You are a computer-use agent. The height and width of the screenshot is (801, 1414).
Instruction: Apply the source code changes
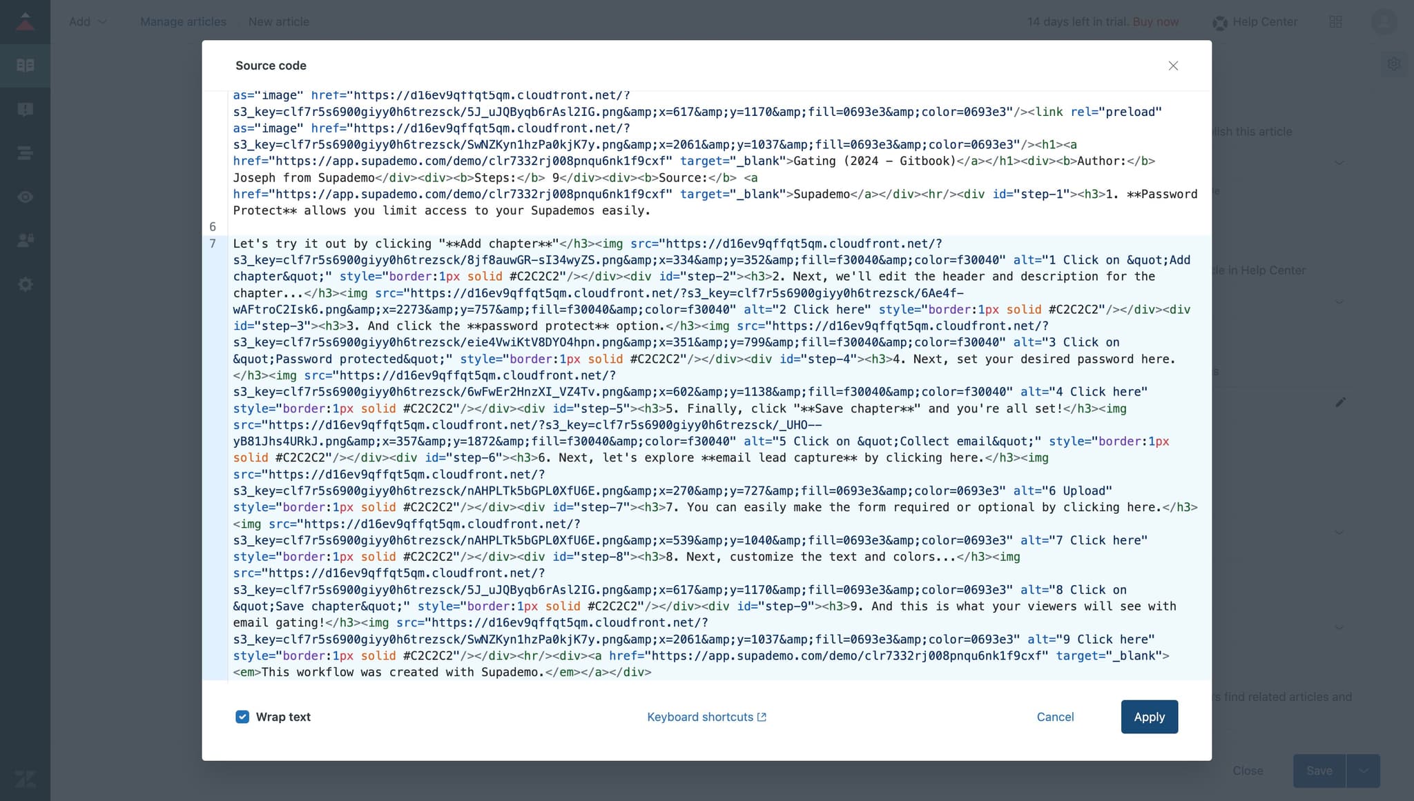[1149, 717]
